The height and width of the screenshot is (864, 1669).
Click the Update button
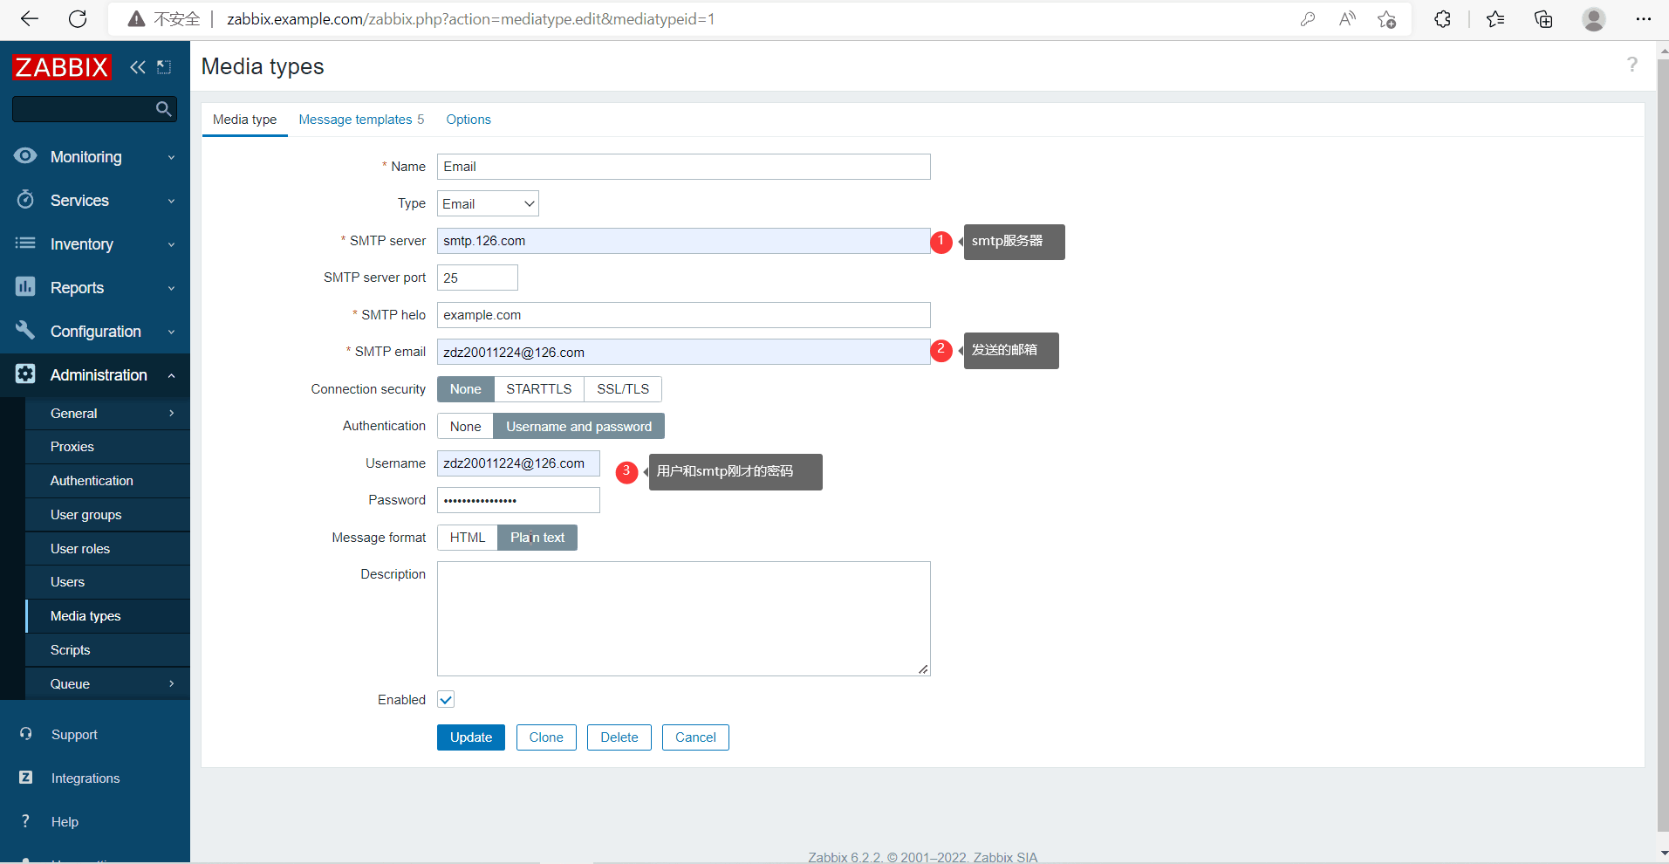471,737
